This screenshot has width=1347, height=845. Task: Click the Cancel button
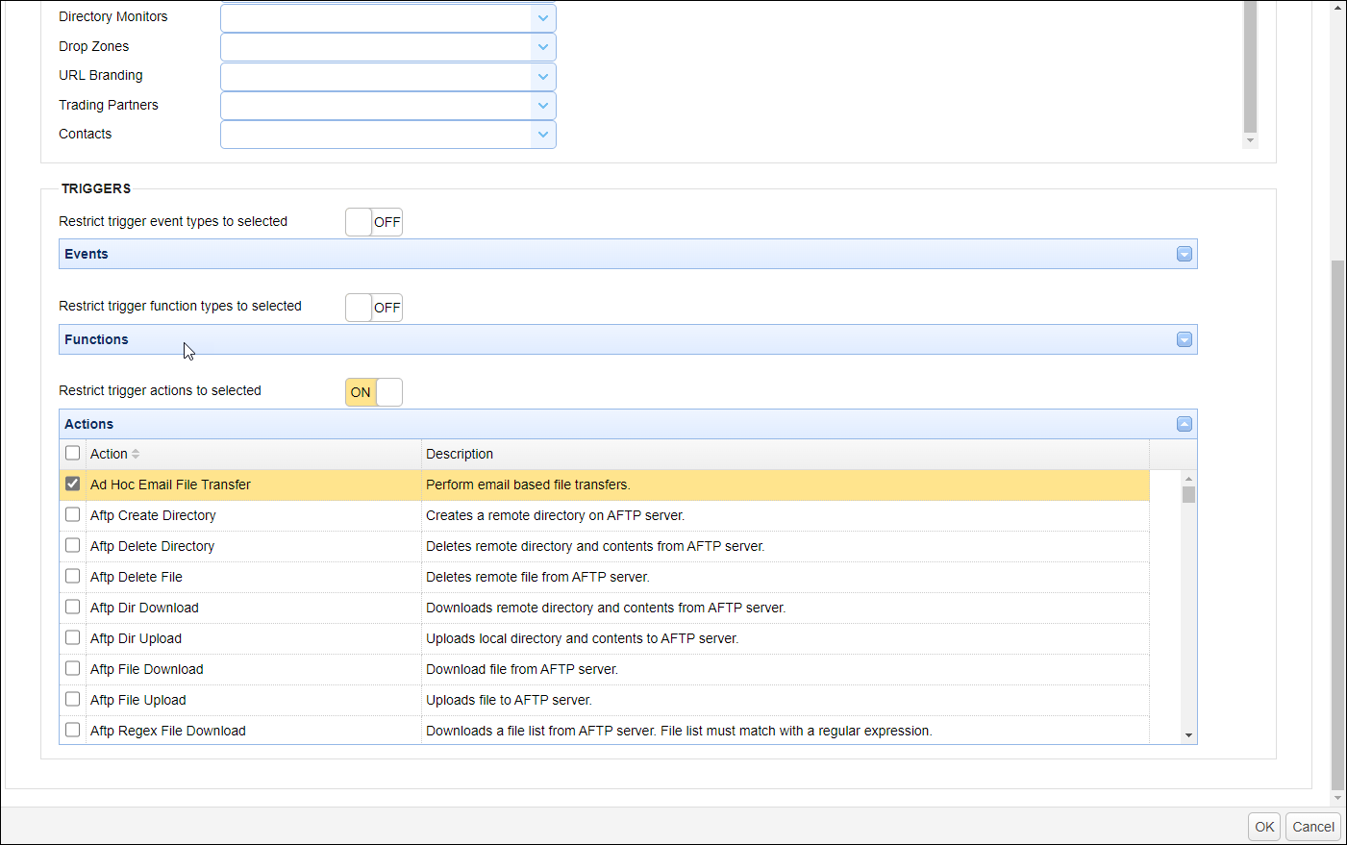[x=1313, y=827]
